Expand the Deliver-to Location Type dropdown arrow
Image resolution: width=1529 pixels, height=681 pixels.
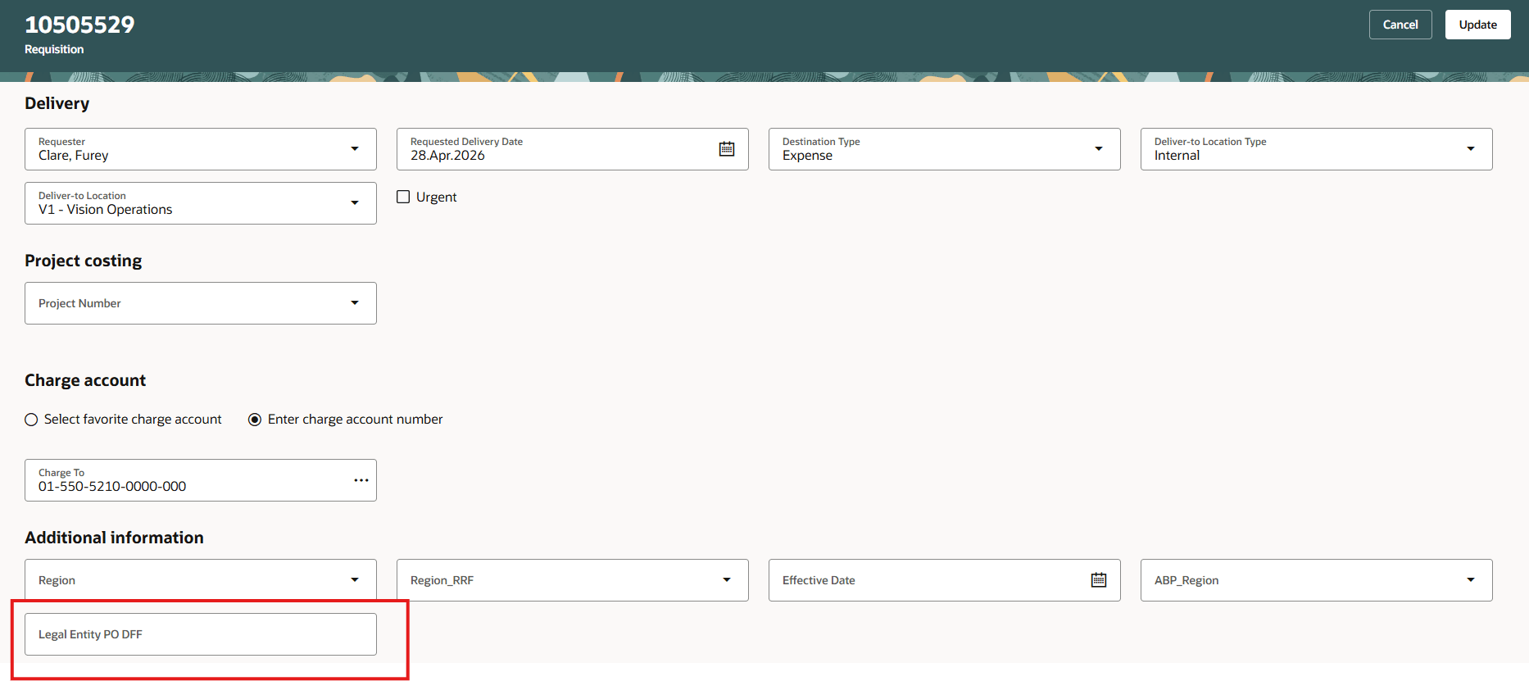1471,149
